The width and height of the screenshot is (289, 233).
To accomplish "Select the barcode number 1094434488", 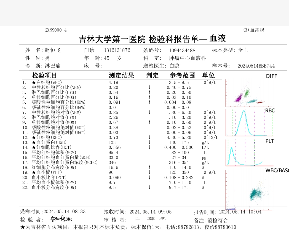I will [182, 51].
